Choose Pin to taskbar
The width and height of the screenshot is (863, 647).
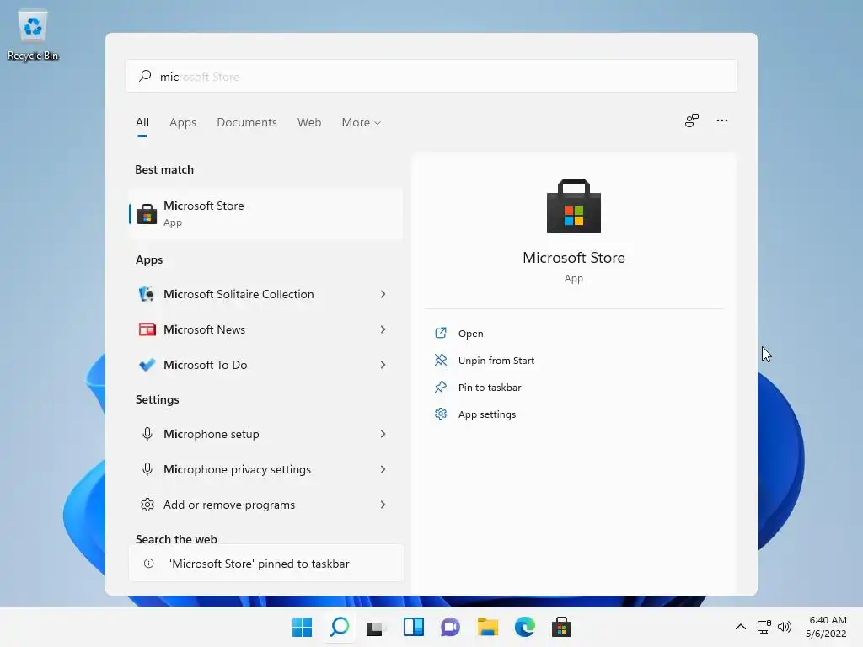click(490, 388)
